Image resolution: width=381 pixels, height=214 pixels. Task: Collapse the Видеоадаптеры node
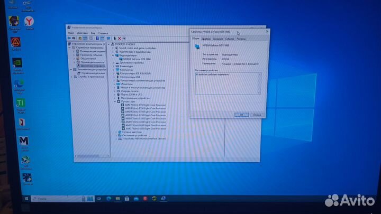113,55
